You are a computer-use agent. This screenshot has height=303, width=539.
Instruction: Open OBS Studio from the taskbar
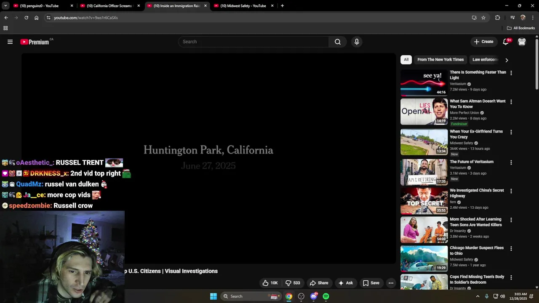pos(301,296)
